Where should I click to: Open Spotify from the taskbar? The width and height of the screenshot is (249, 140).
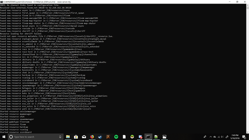click(x=116, y=137)
